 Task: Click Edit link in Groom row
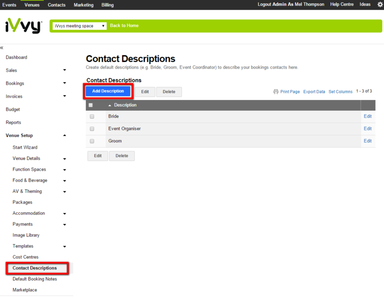point(368,141)
